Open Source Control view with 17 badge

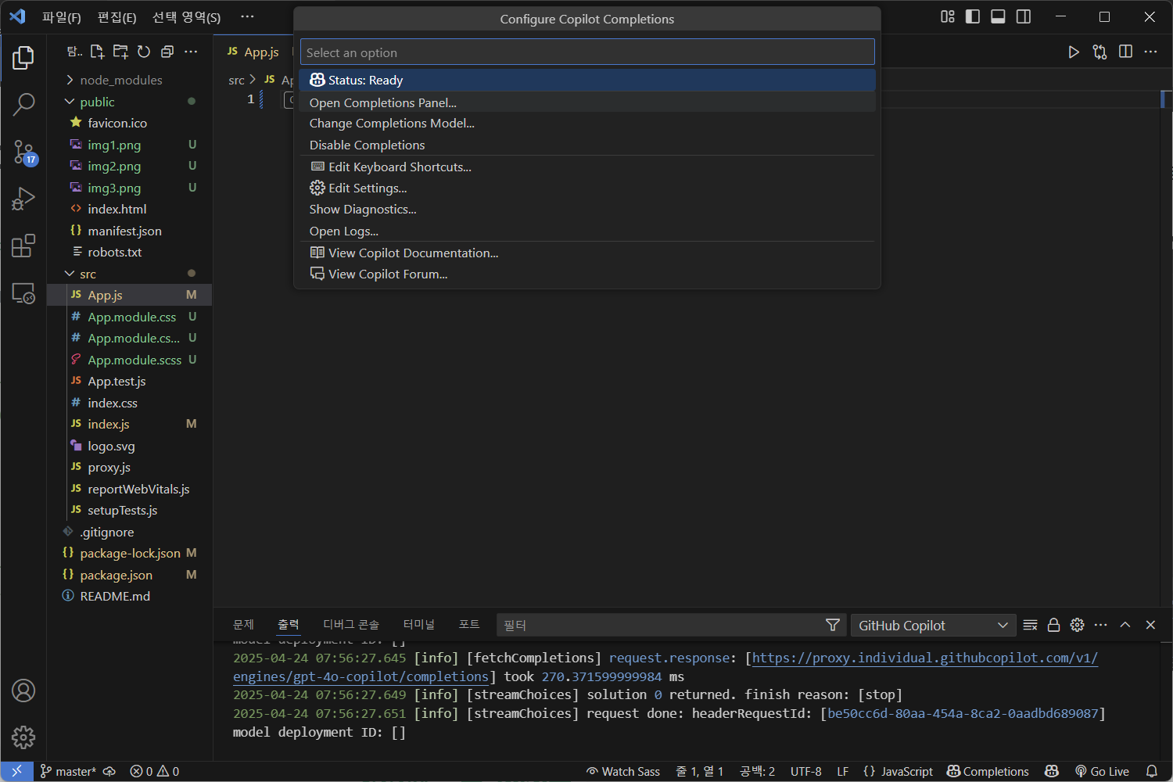[23, 152]
